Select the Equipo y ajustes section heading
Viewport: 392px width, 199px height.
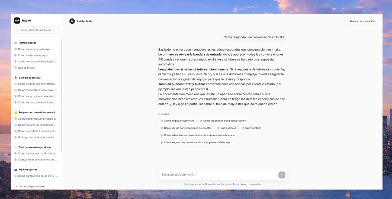(x=28, y=170)
